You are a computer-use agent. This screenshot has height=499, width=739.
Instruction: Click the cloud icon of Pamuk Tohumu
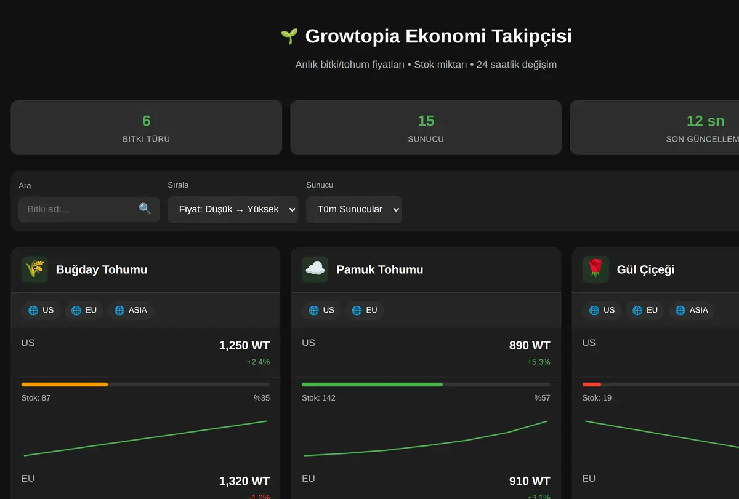click(315, 269)
